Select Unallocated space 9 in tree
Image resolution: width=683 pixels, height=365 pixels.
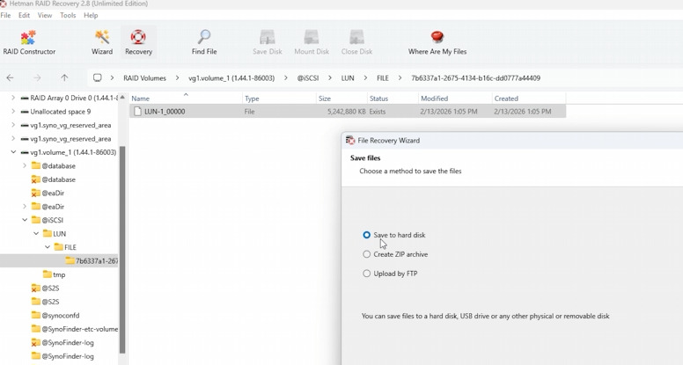coord(60,112)
